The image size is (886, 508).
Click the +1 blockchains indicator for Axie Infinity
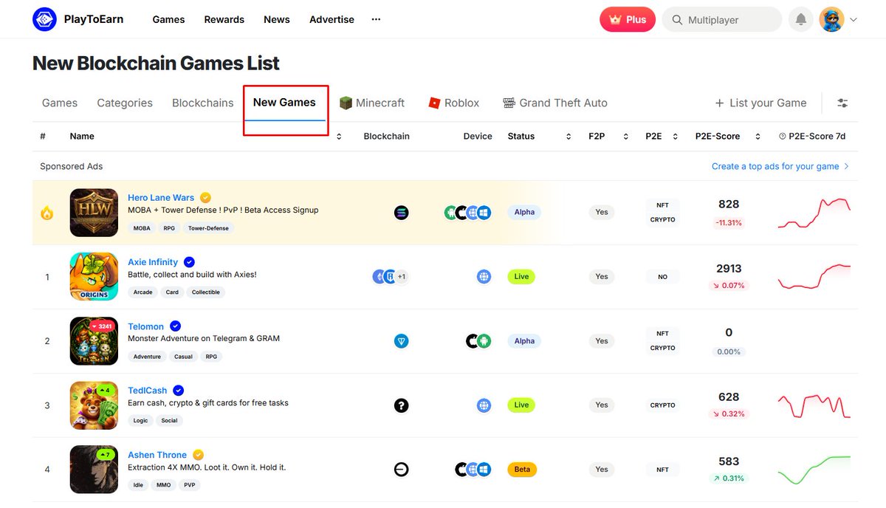[402, 277]
